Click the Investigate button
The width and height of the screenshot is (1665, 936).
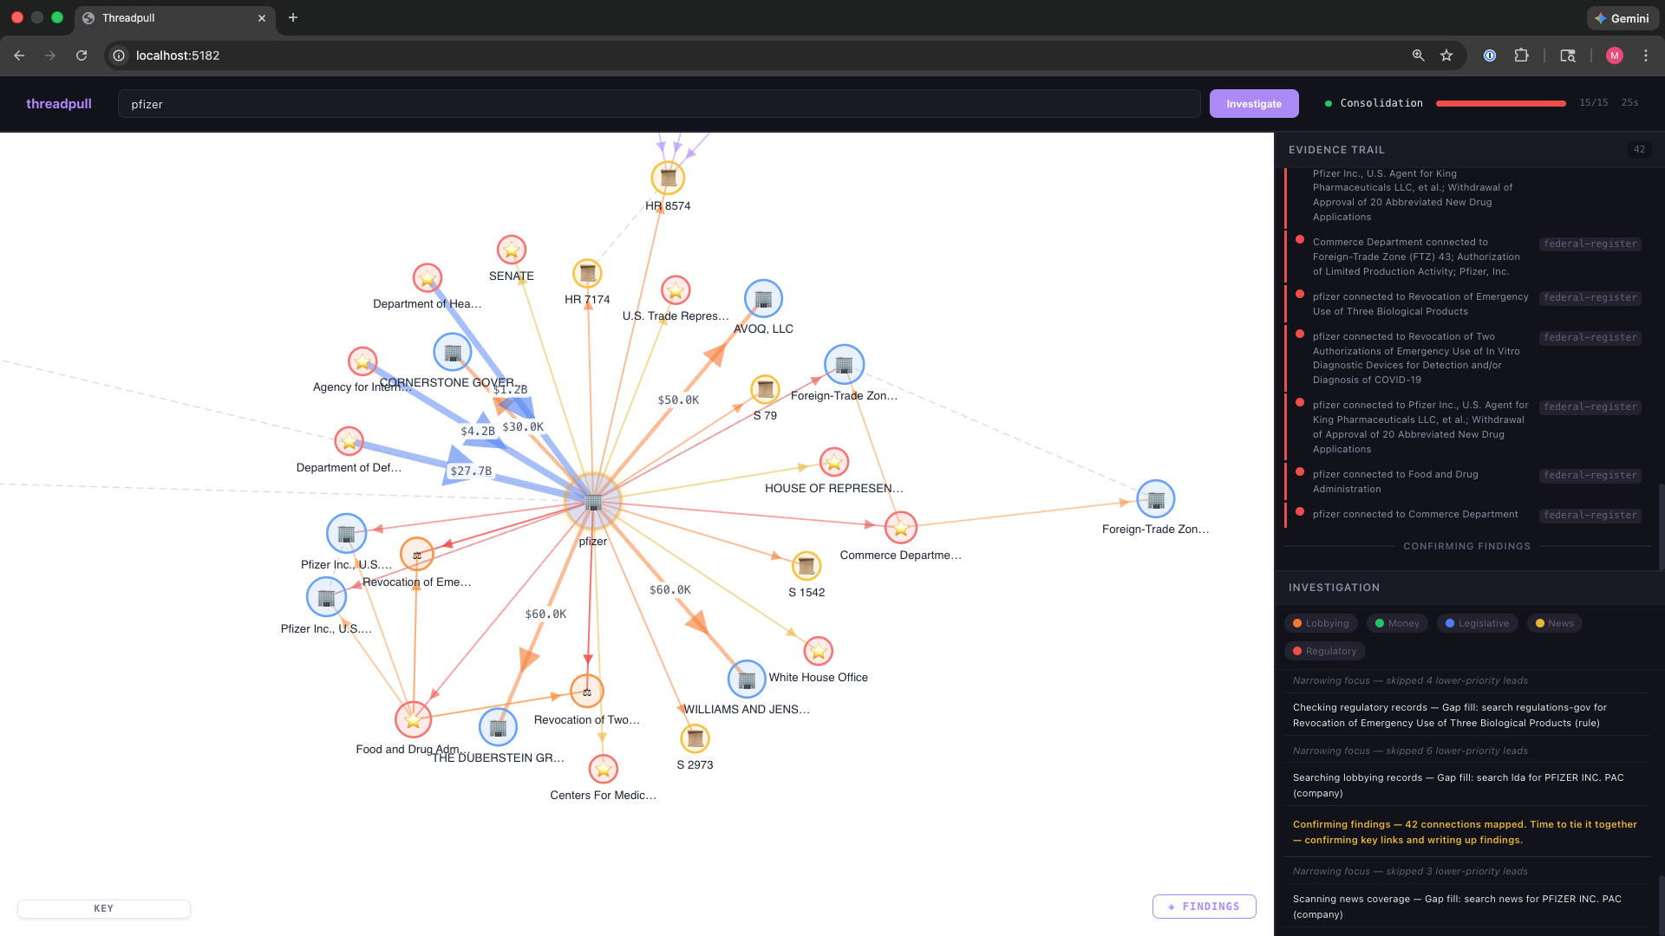pos(1253,103)
